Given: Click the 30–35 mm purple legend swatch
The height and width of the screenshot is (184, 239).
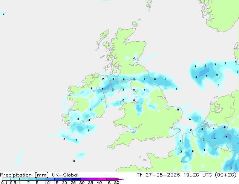Looking at the screenshot, I should click(x=84, y=179).
